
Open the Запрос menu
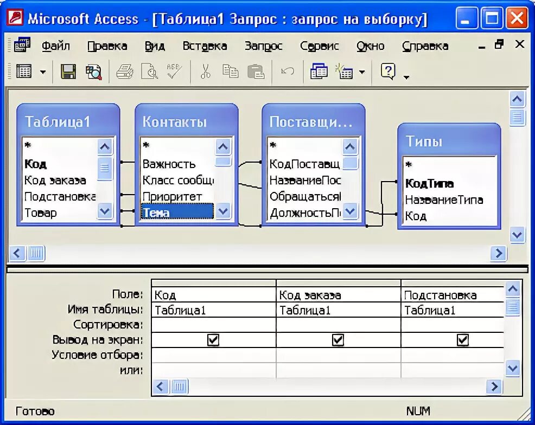[x=263, y=46]
